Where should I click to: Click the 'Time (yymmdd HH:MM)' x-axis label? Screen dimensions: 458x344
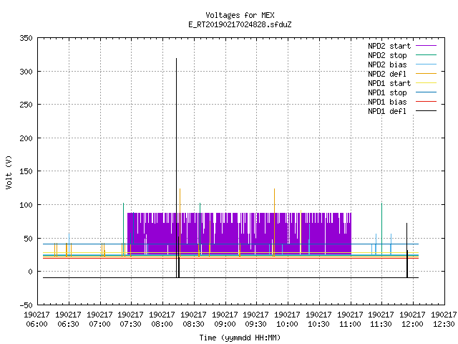pyautogui.click(x=240, y=338)
